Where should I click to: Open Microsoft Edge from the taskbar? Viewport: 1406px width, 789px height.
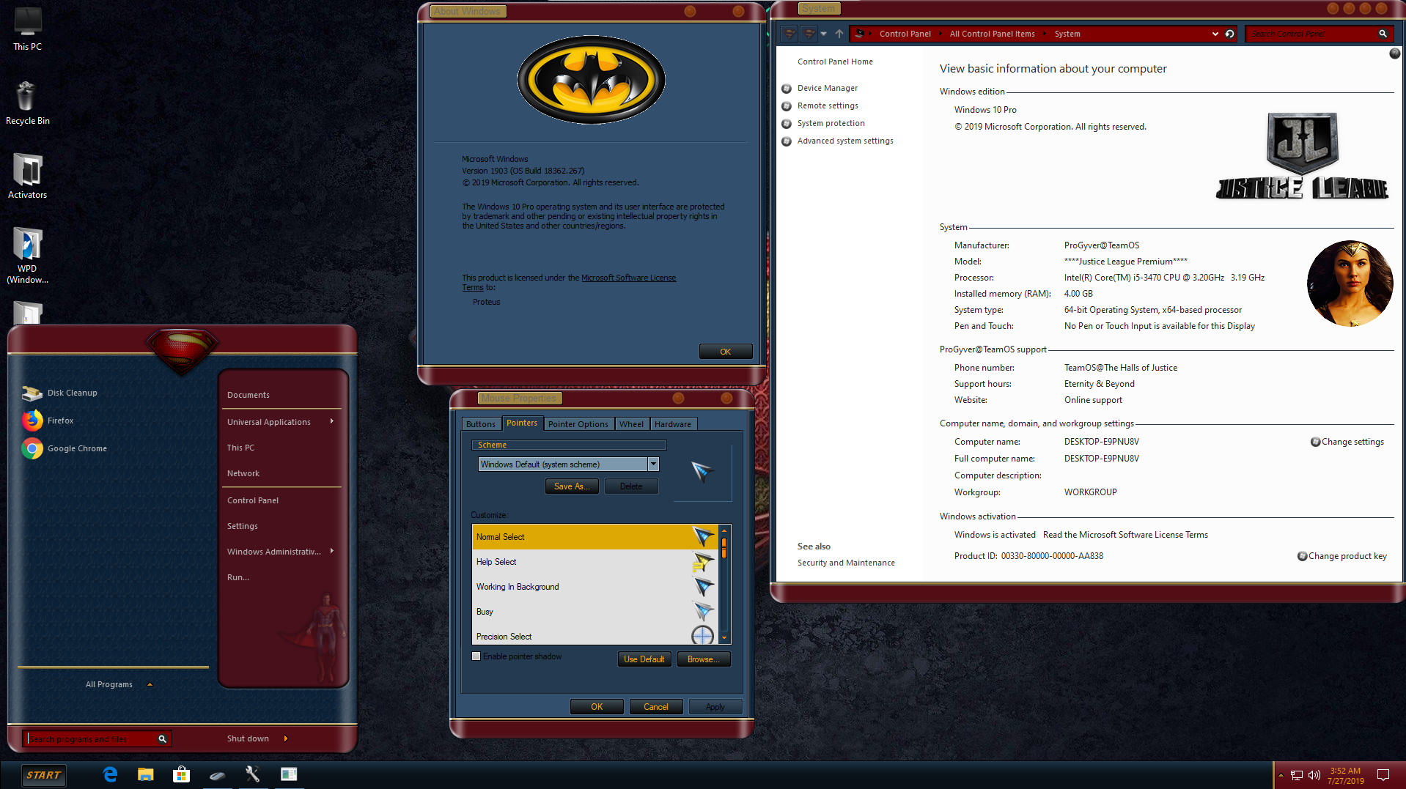[110, 774]
